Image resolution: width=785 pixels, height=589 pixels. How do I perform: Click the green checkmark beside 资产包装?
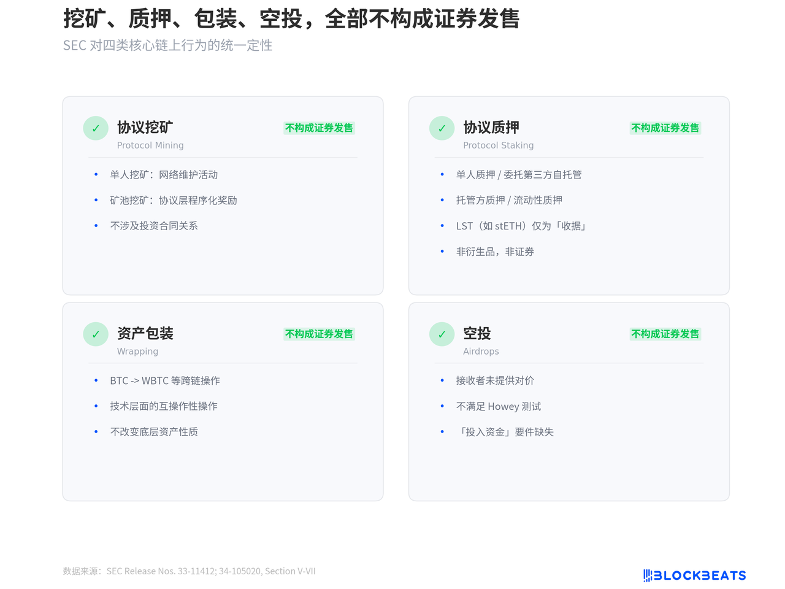coord(96,334)
